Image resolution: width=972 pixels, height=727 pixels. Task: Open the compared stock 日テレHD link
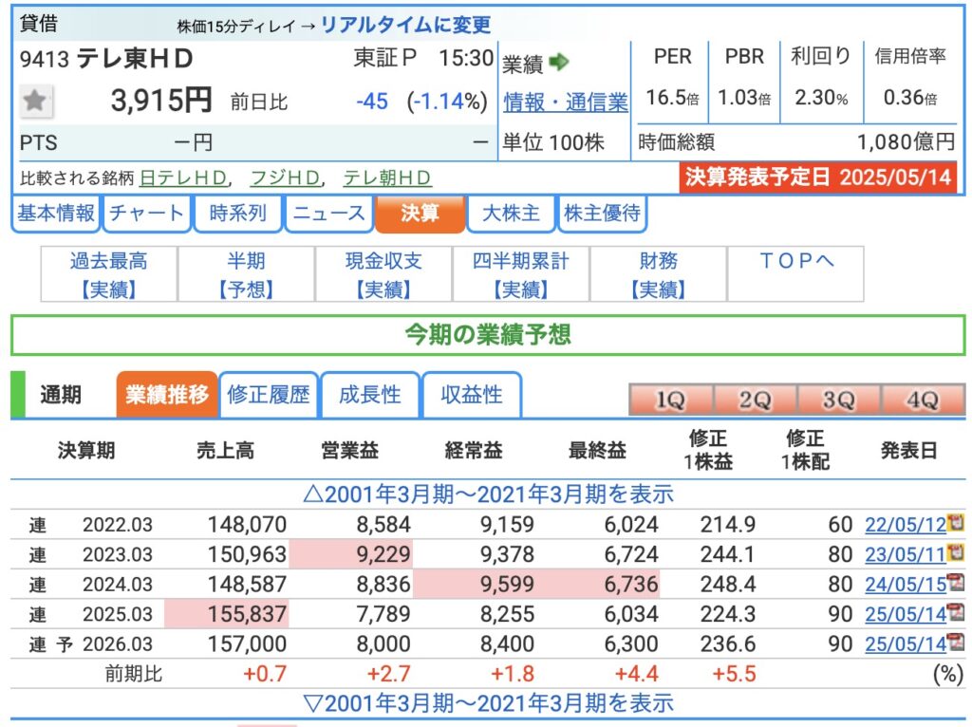coord(184,177)
